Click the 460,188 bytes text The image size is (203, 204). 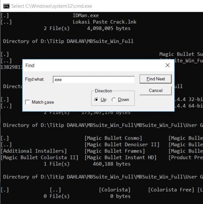click(111, 164)
